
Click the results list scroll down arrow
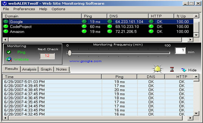pos(196,114)
